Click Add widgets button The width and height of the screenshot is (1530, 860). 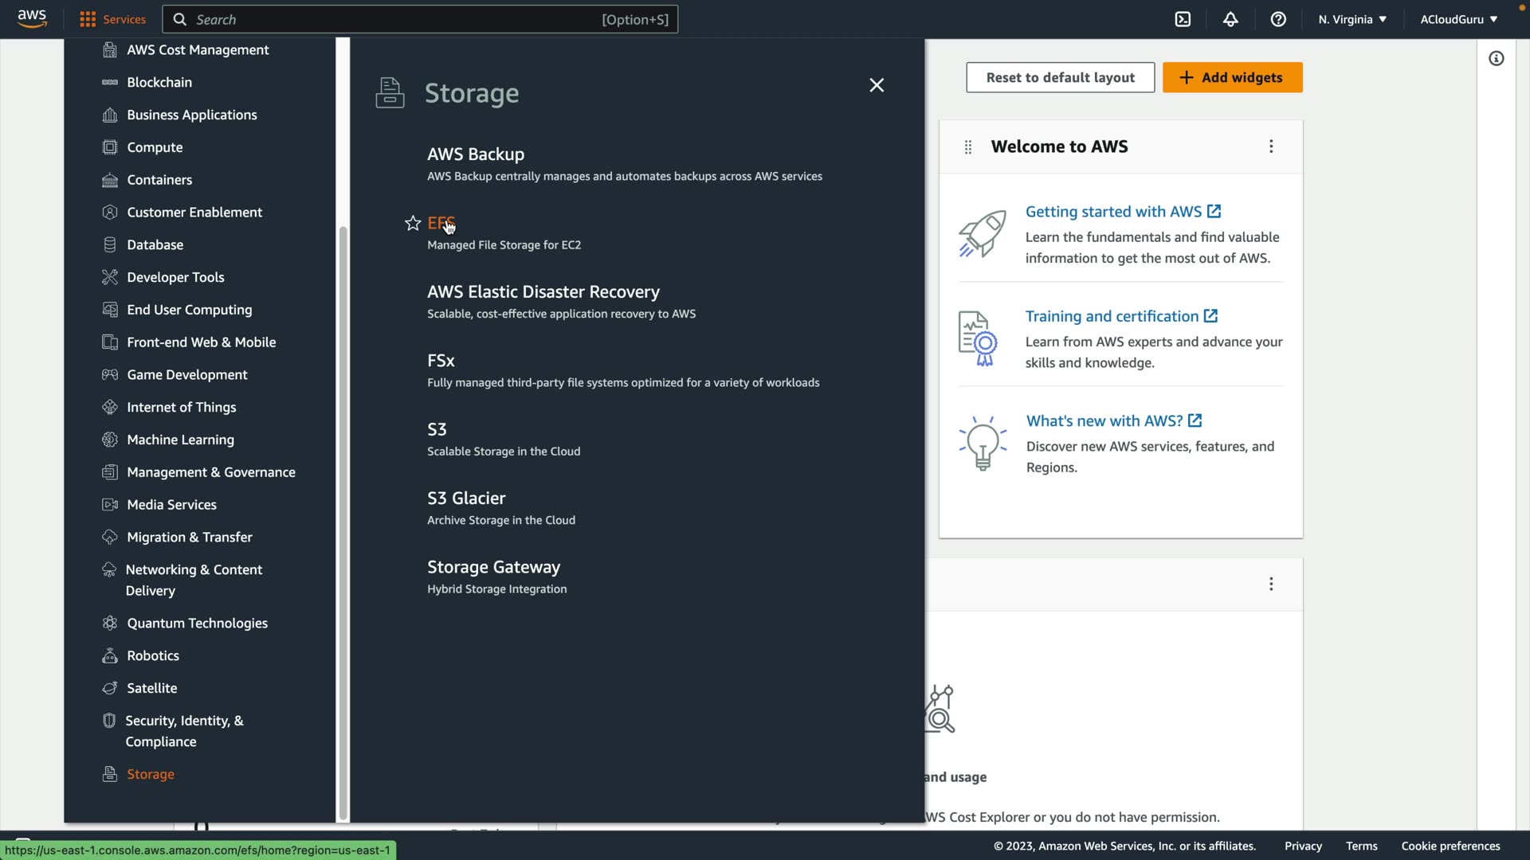click(x=1232, y=77)
